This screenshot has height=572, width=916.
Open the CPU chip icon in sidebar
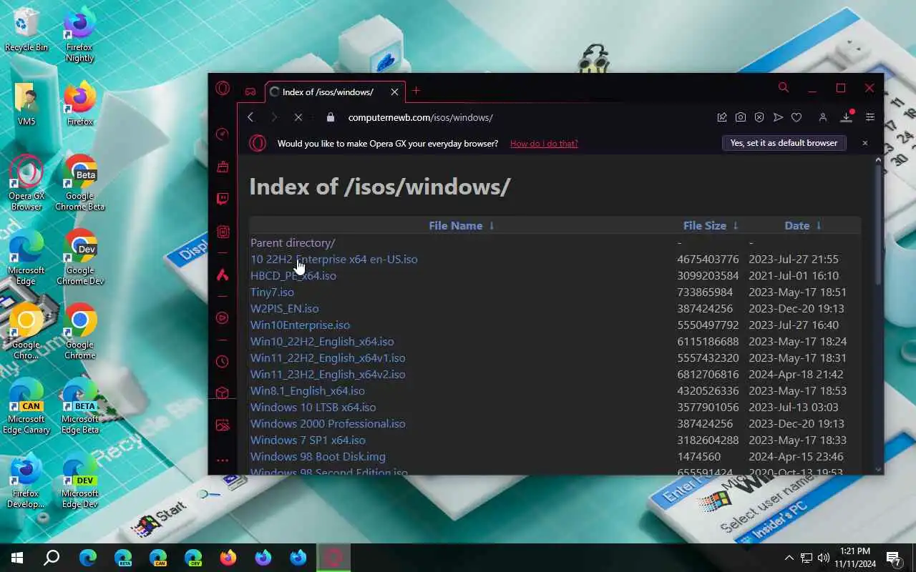coord(223,232)
